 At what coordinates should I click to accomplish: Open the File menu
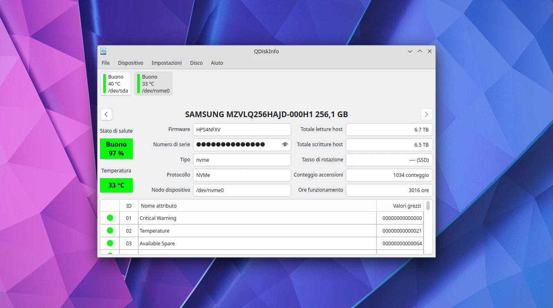pos(106,63)
